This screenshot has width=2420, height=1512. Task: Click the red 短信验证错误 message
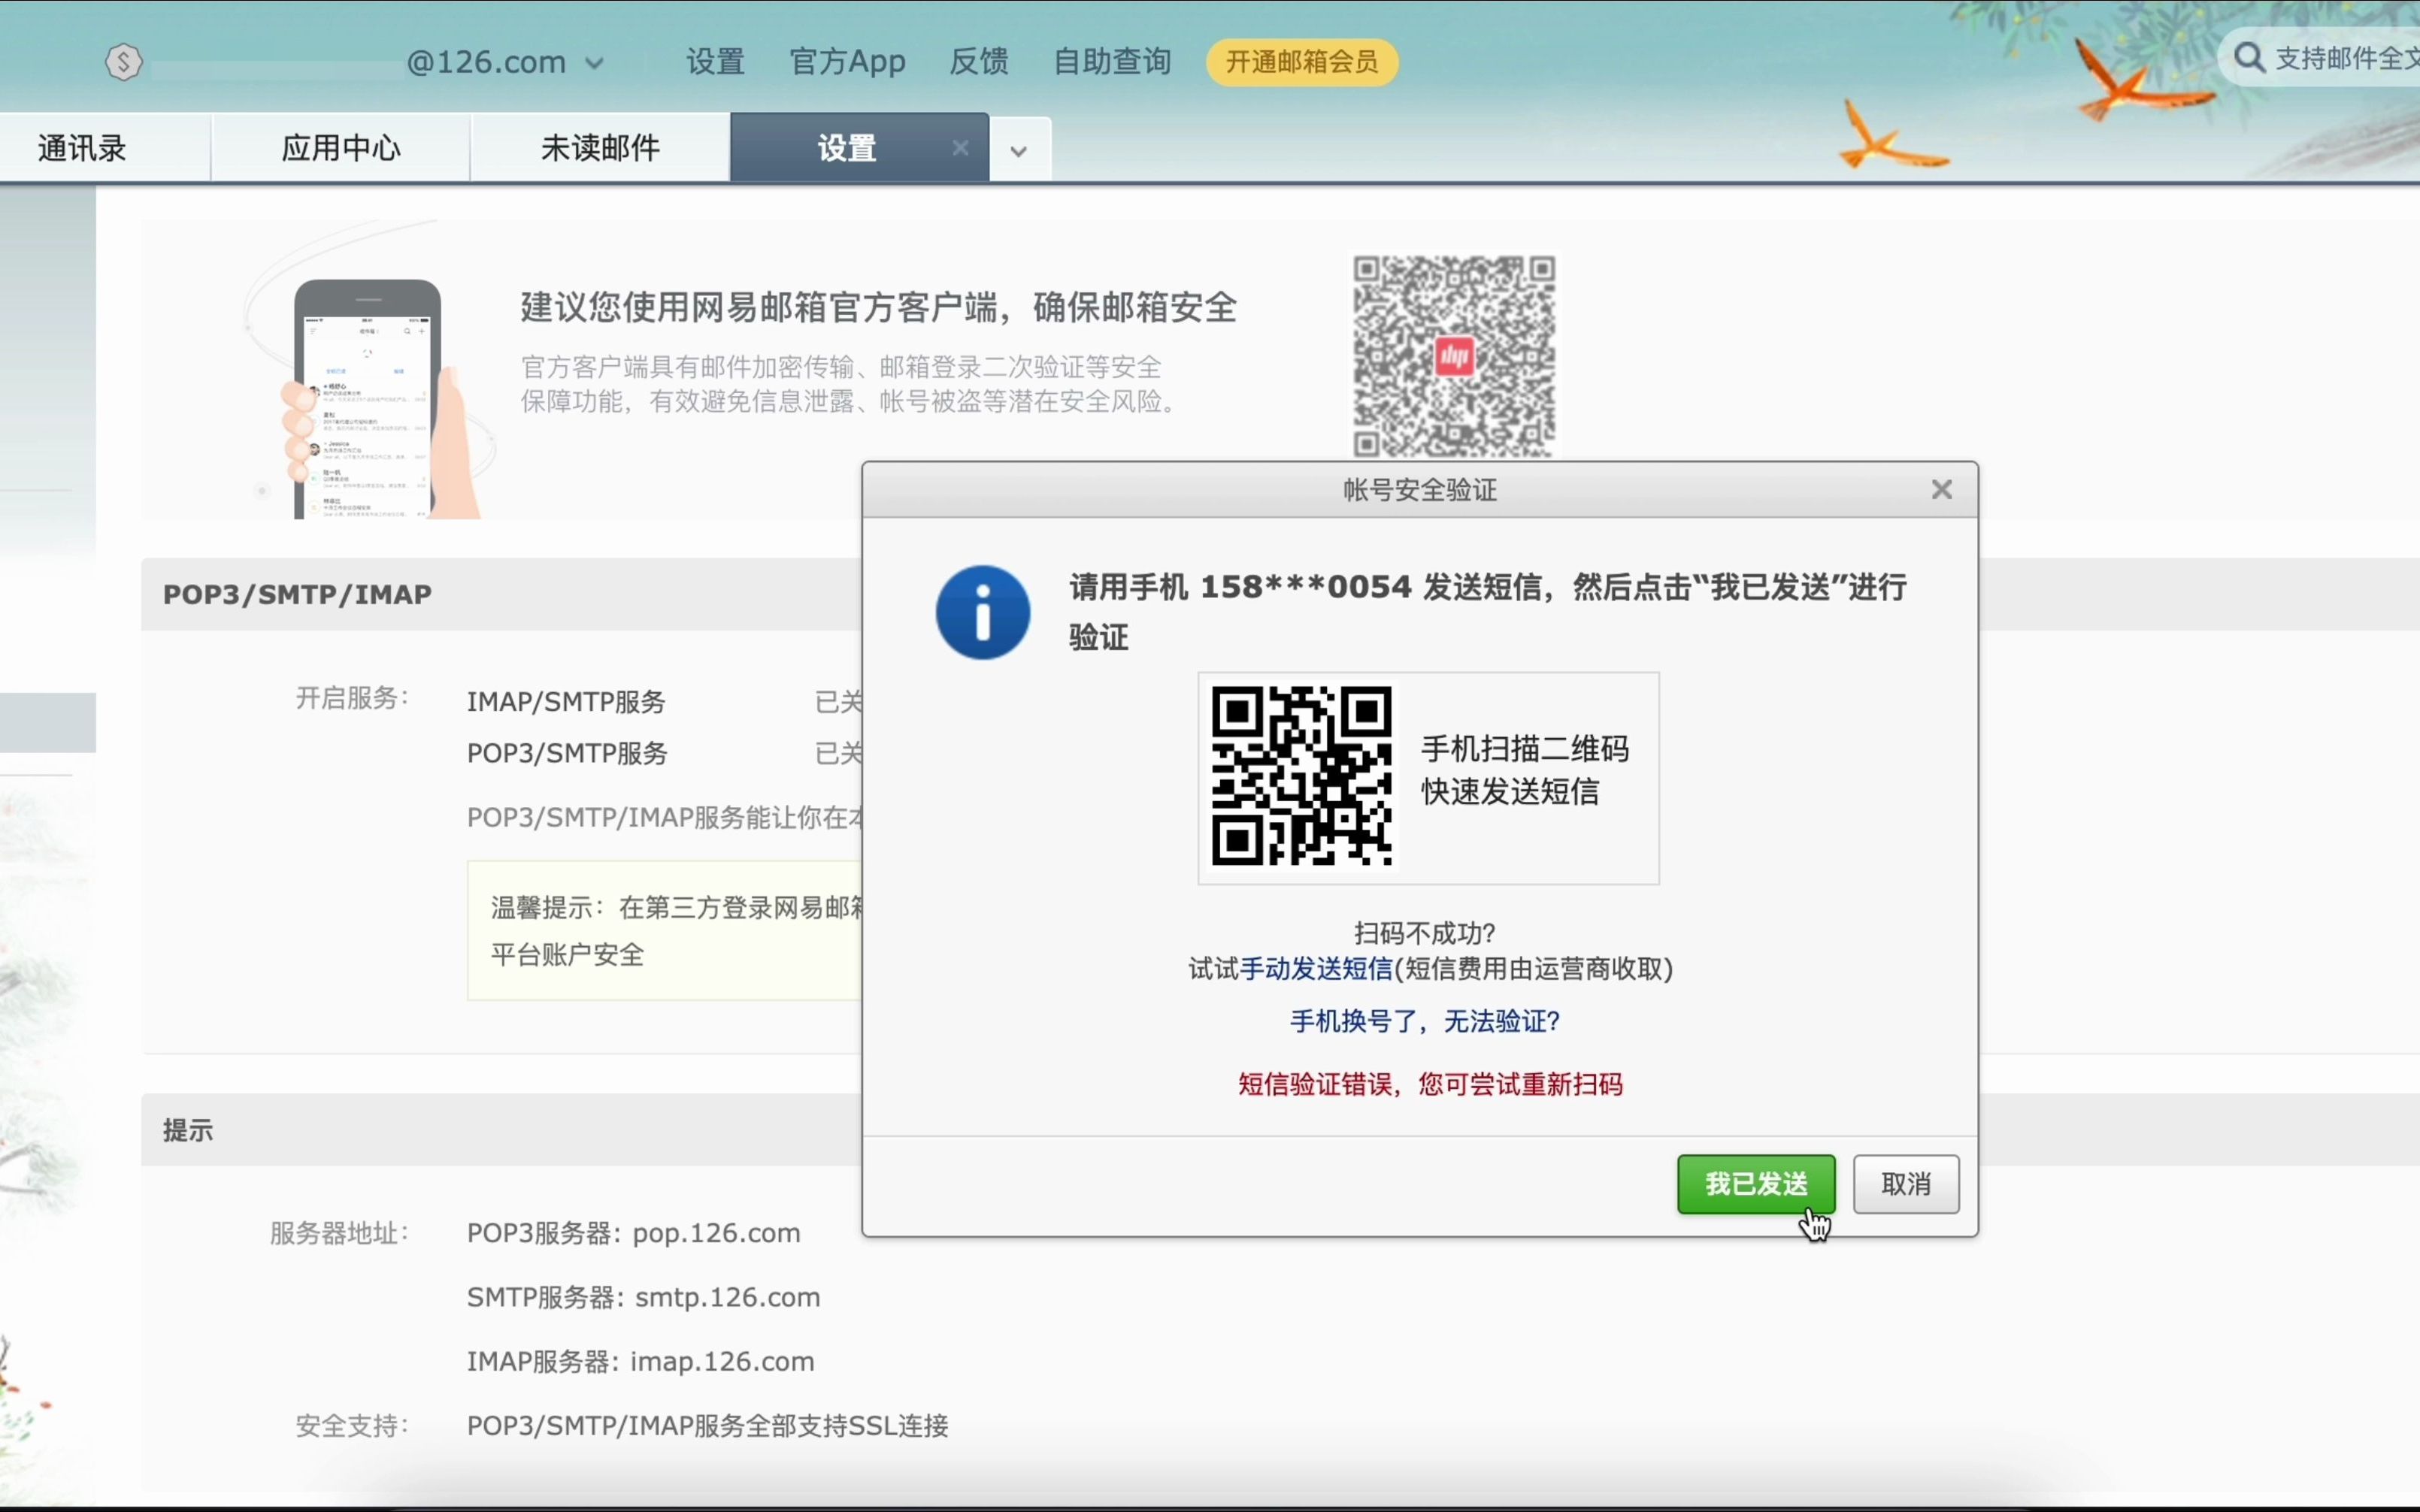[x=1430, y=1084]
